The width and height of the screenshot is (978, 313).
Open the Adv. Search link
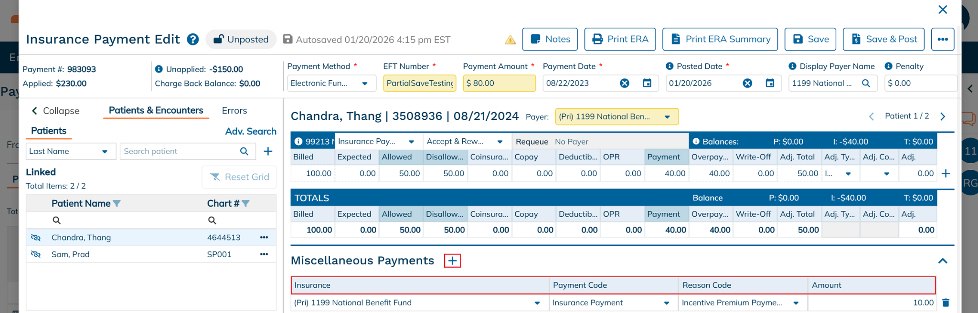[x=251, y=131]
